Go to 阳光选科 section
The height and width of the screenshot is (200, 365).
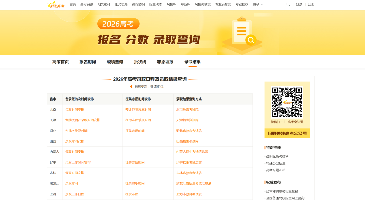click(x=104, y=4)
